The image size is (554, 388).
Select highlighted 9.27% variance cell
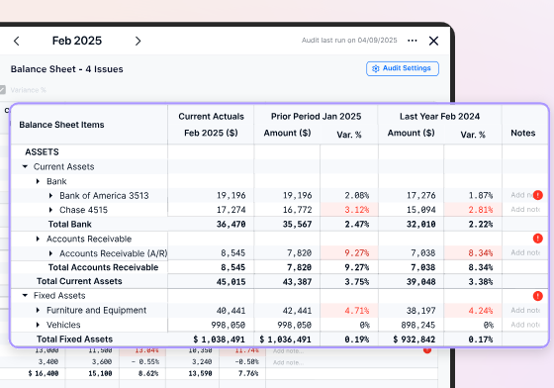349,253
